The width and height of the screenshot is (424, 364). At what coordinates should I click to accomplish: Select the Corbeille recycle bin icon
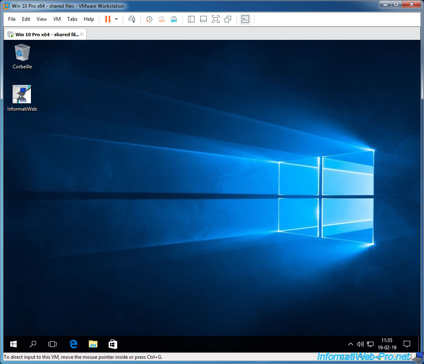click(22, 57)
